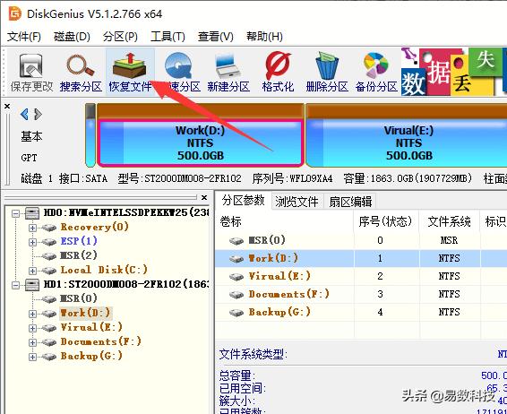
Task: Select Virual(E:) in the tree
Action: (91, 327)
